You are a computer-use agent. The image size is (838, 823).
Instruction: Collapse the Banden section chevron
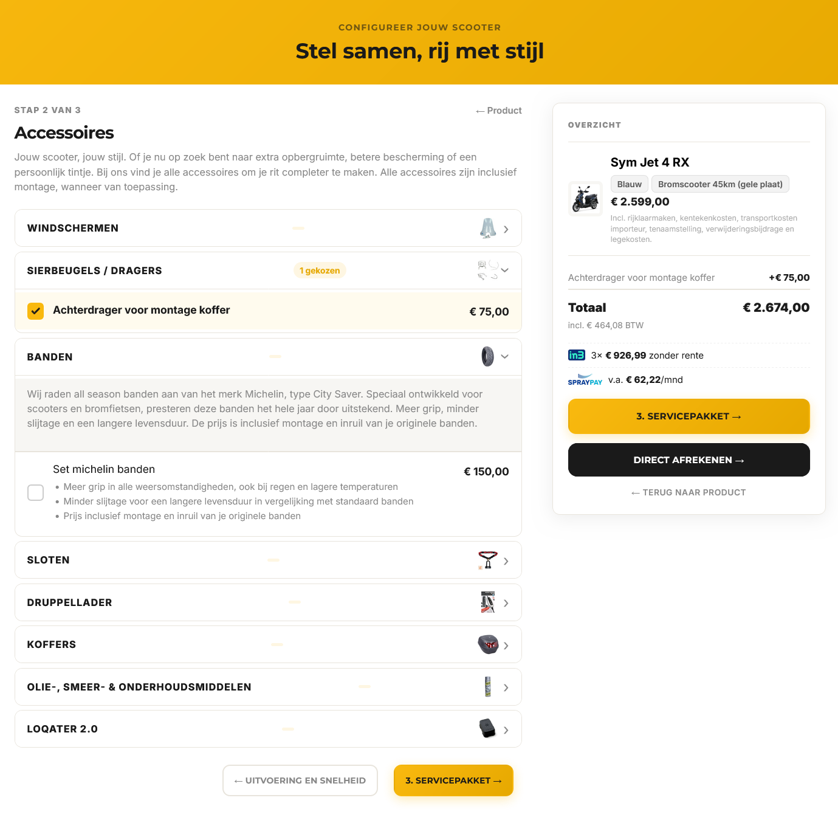coord(505,357)
